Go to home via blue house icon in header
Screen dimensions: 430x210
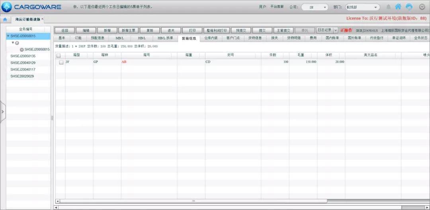[x=398, y=7]
